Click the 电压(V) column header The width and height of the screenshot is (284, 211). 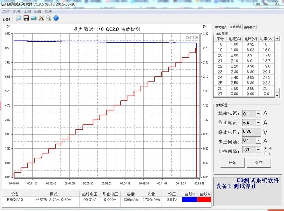pyautogui.click(x=251, y=39)
